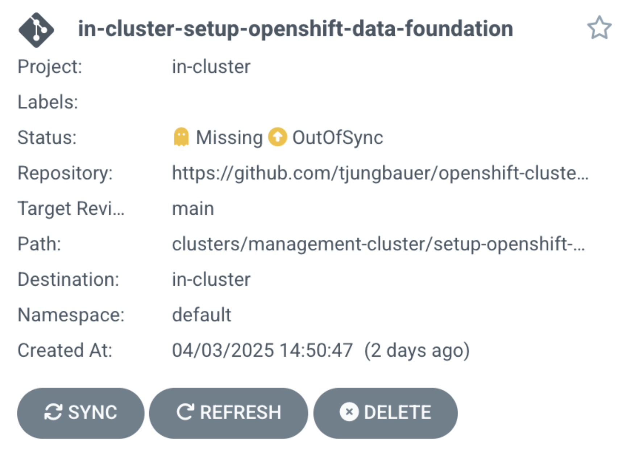Click the circular arrows icon in SYNC
Image resolution: width=627 pixels, height=449 pixels.
(x=53, y=412)
